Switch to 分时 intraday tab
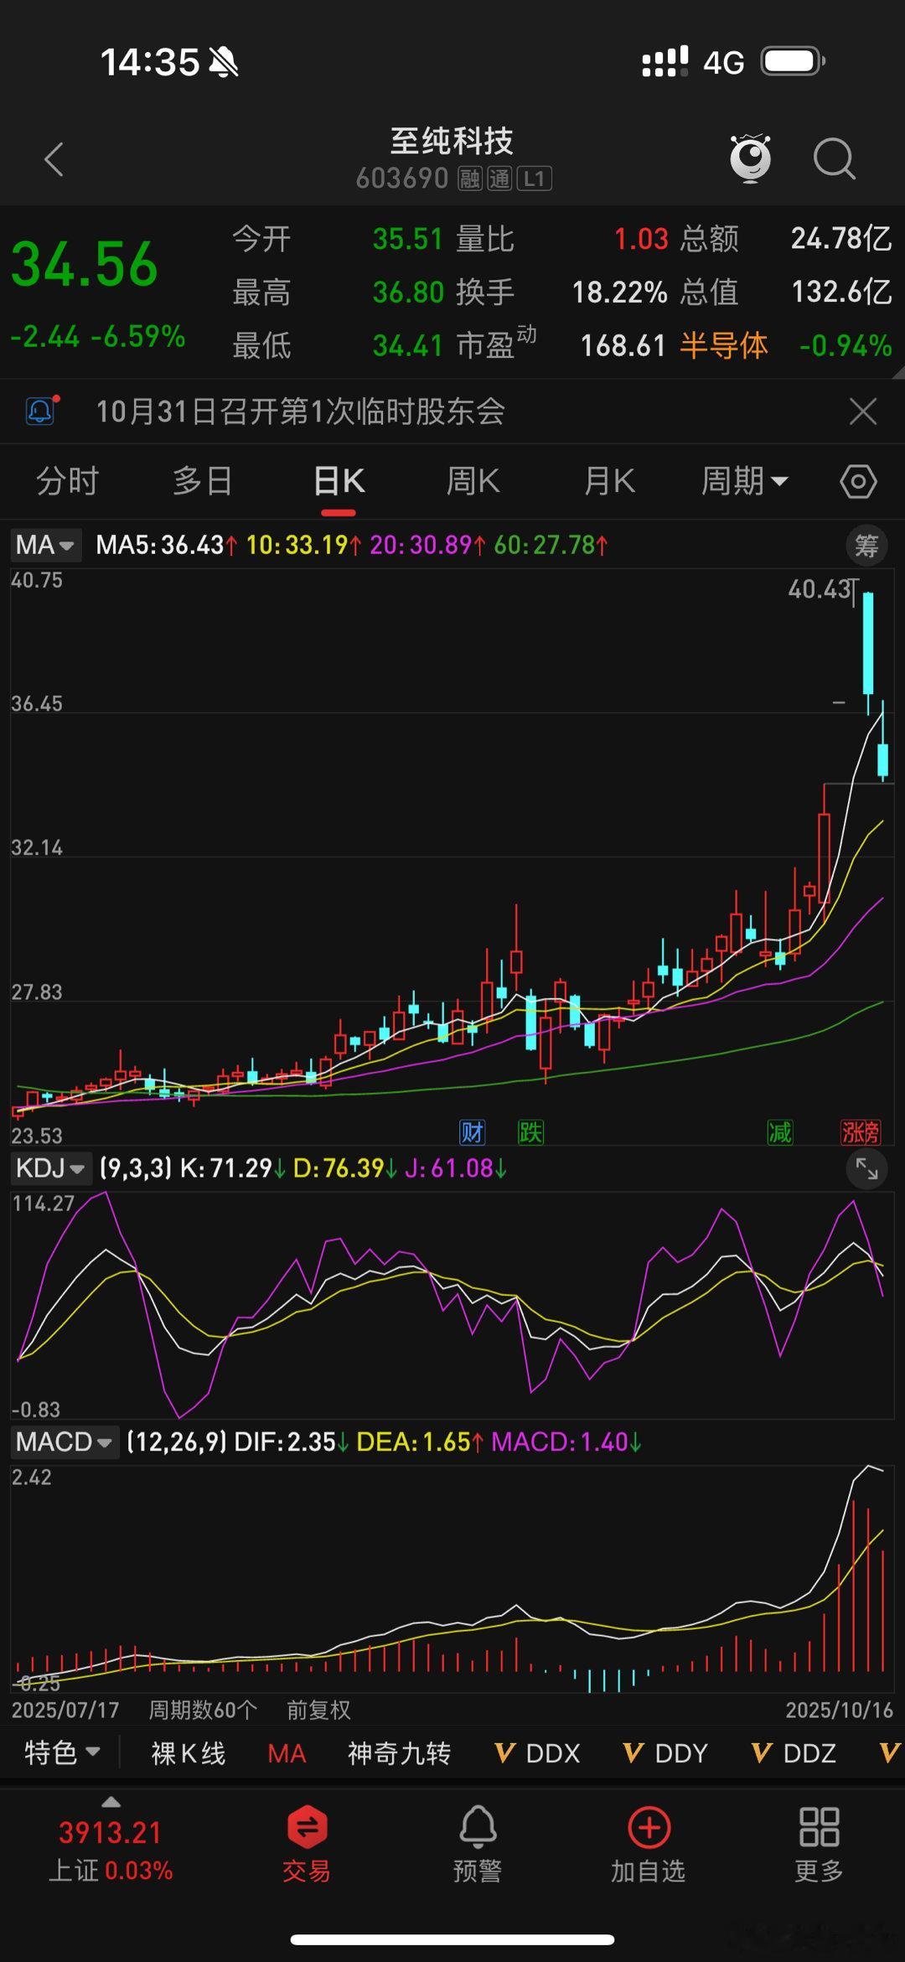The height and width of the screenshot is (1962, 905). point(68,482)
